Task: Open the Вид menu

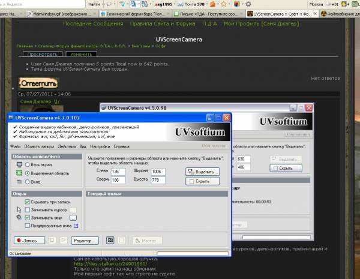Action: 83,146
